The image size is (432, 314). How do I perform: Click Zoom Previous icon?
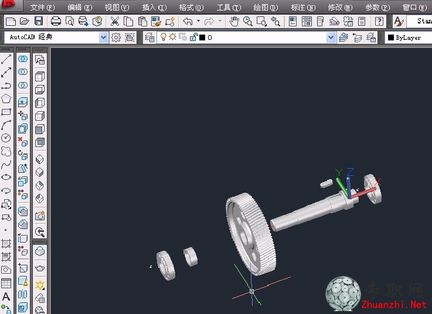click(275, 21)
